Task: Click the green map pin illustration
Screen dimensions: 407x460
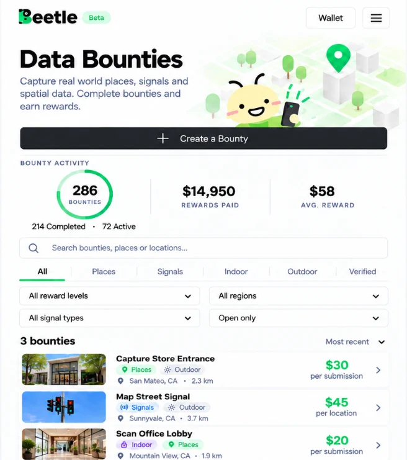Action: pyautogui.click(x=338, y=58)
